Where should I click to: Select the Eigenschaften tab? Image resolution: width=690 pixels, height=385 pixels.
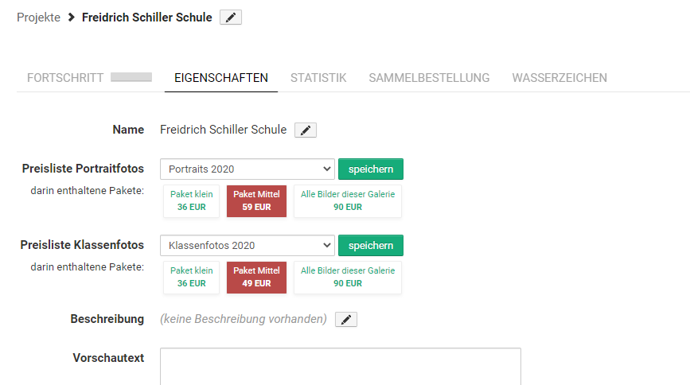pos(221,78)
